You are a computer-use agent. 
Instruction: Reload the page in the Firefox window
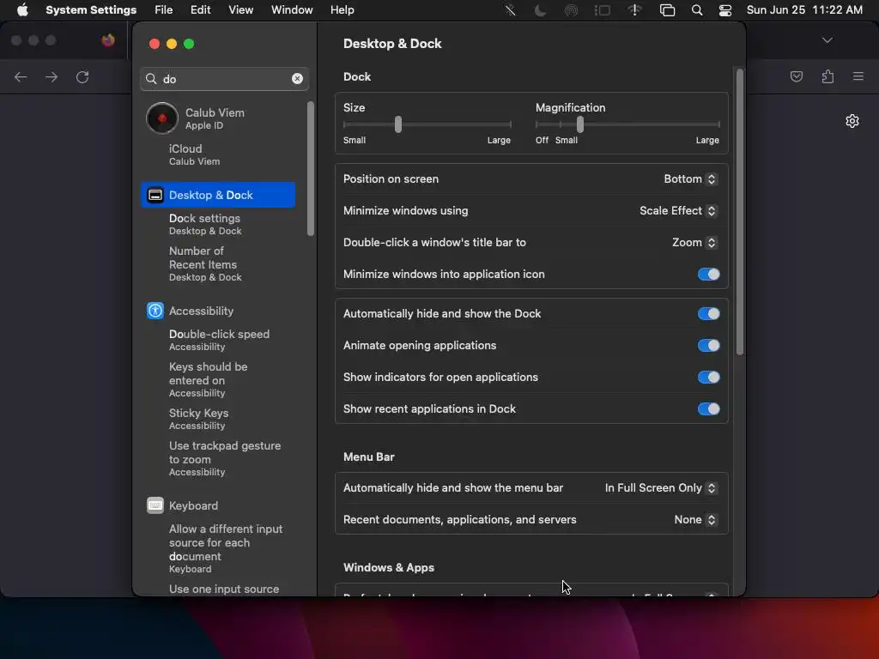point(82,76)
